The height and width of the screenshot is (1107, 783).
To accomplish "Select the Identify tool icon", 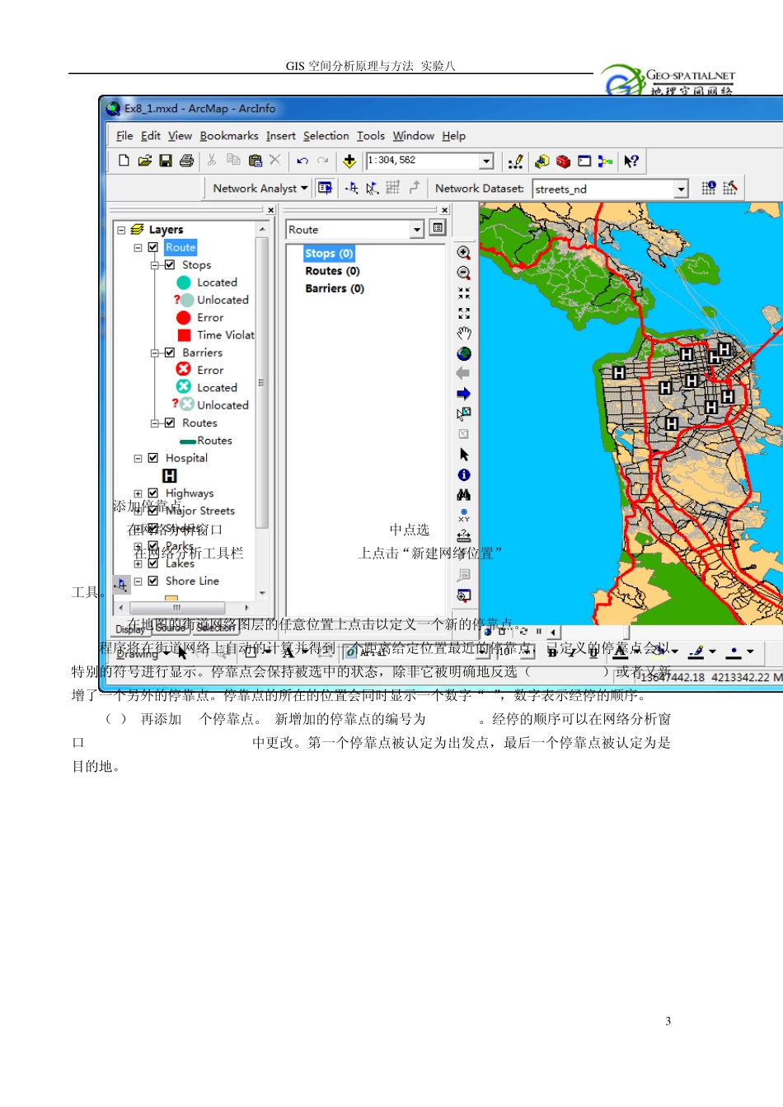I will pyautogui.click(x=464, y=475).
